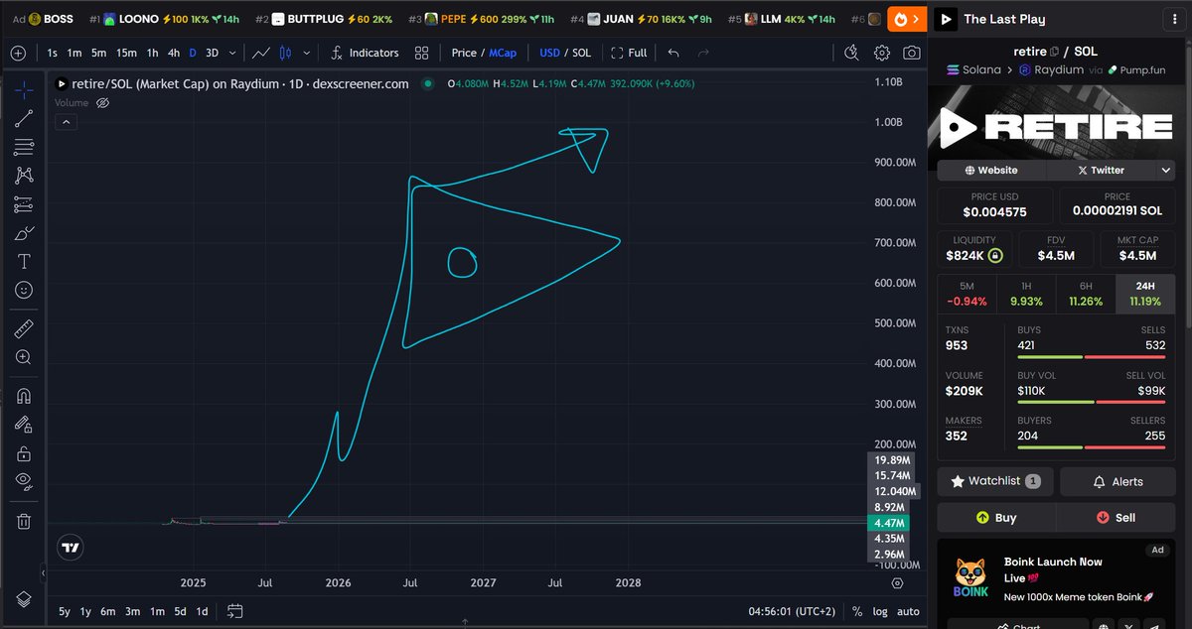Click the add symbol plus icon
Screen dimensions: 1192x629
tap(18, 53)
